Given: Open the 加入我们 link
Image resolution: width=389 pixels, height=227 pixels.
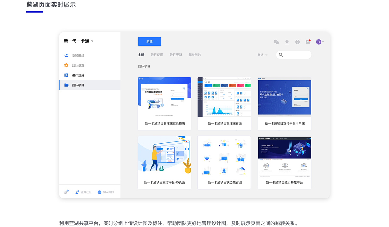Looking at the screenshot, I should pyautogui.click(x=108, y=192).
